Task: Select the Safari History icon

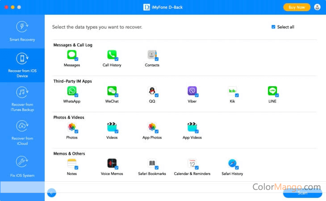Action: pyautogui.click(x=232, y=163)
